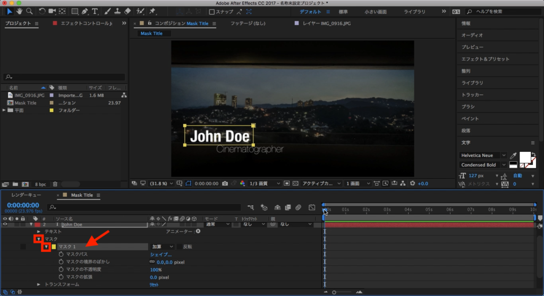
Task: Switch to the レンダーキュー tab
Action: tap(25, 195)
